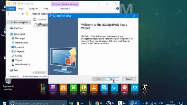Screen dimensions: 187x105
Task: Select Herramientas de aplicación contextual tab
Action: (65, 4)
